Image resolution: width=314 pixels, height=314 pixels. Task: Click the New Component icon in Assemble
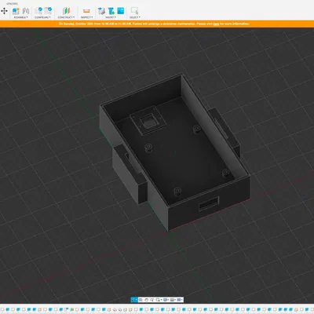coord(16,11)
